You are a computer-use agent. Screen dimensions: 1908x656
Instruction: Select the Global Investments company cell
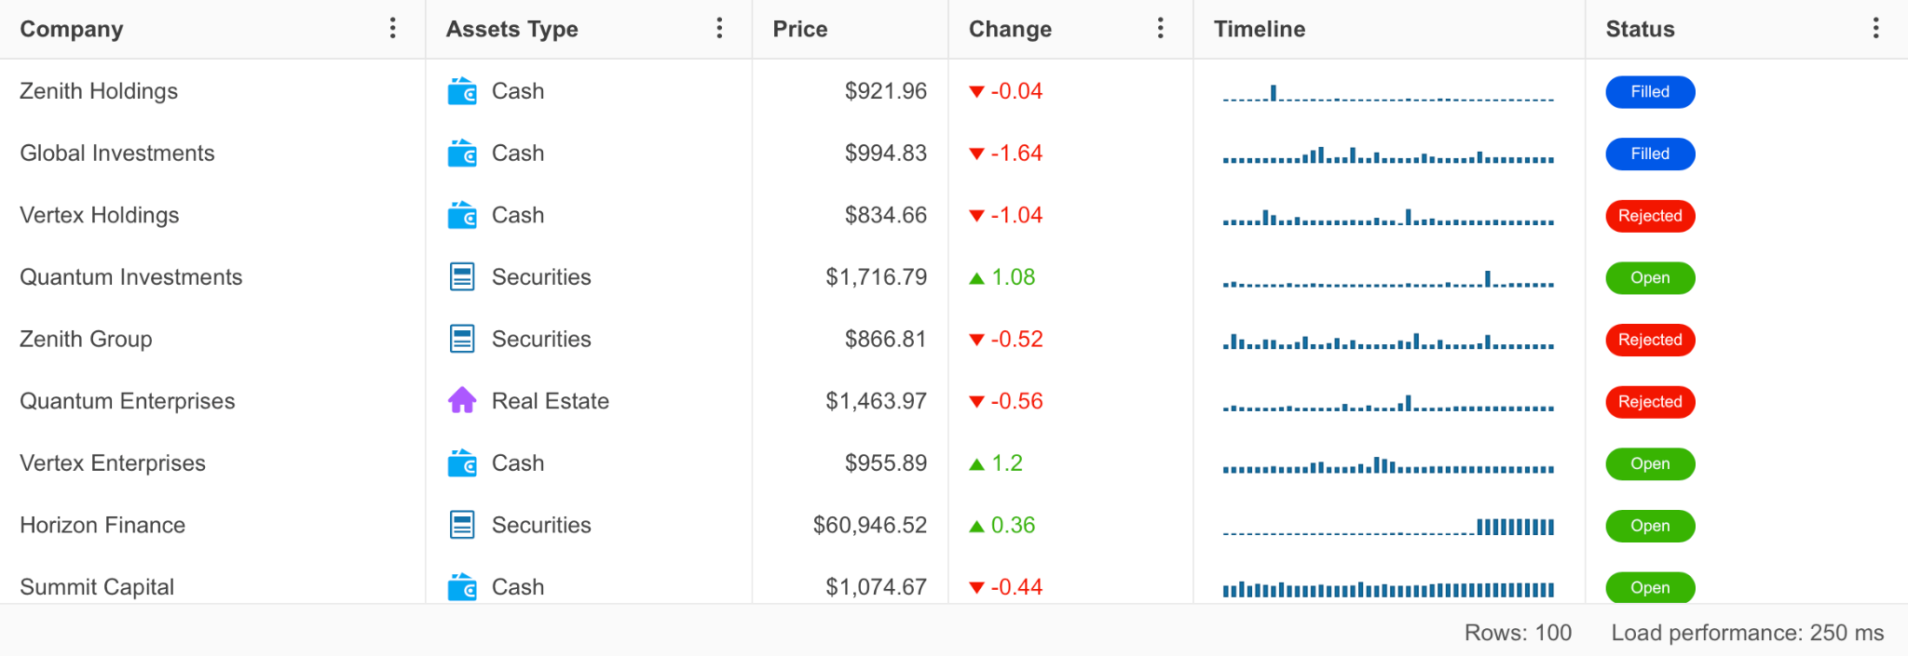pyautogui.click(x=117, y=154)
